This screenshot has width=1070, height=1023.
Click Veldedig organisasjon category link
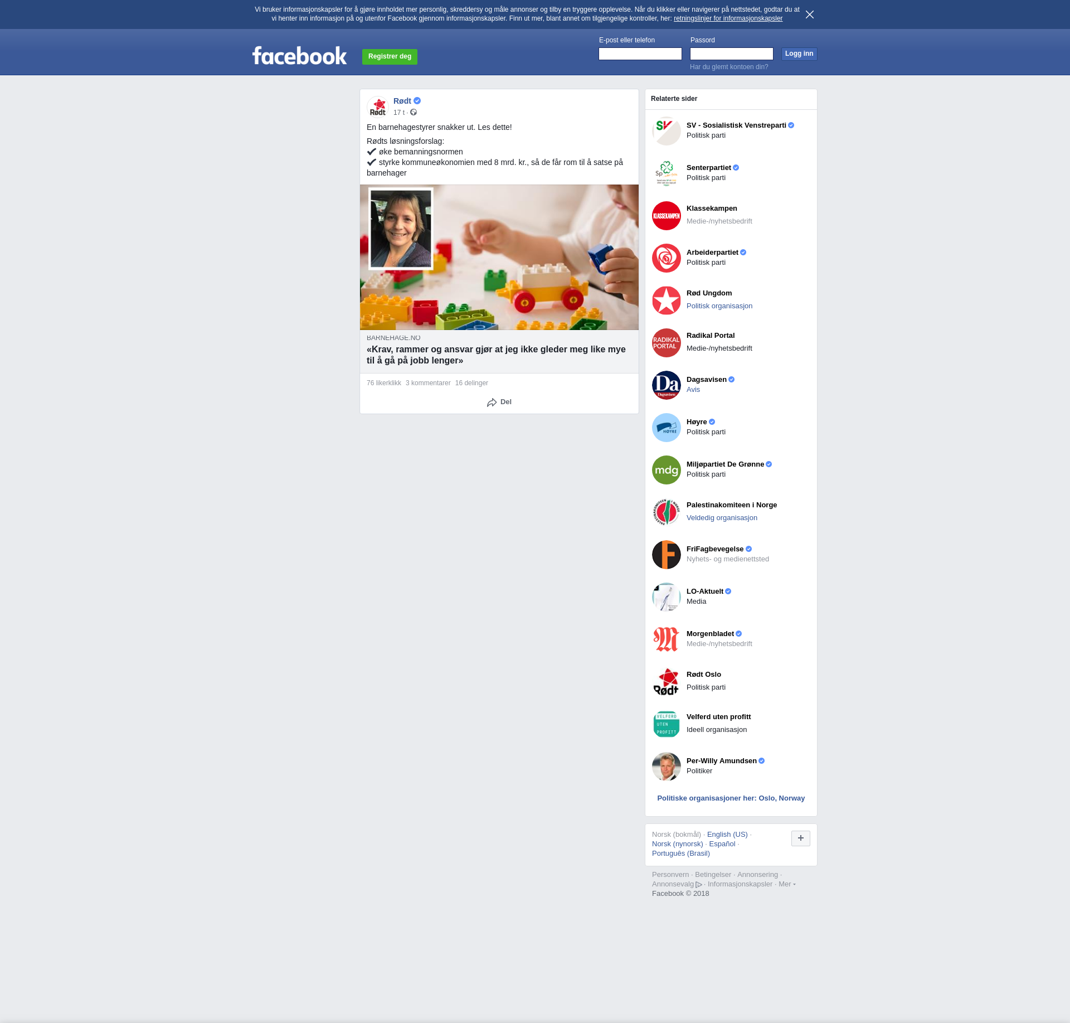(x=722, y=518)
